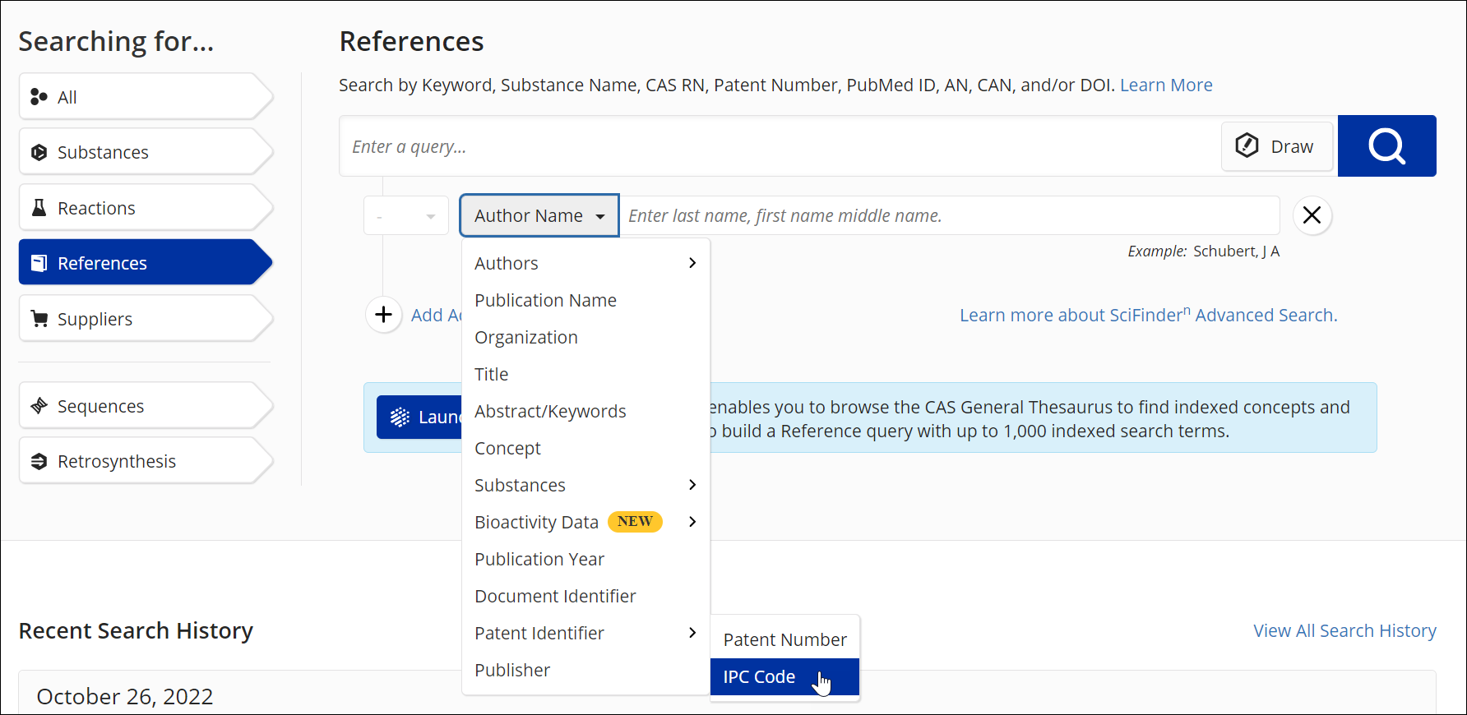Click the October 26, 2022 history entry

click(x=125, y=696)
